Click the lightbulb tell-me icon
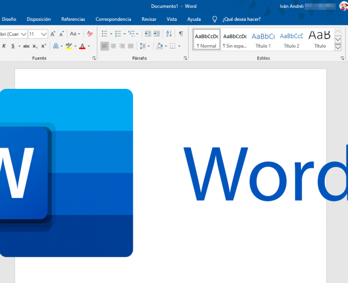348x283 pixels. pyautogui.click(x=215, y=19)
